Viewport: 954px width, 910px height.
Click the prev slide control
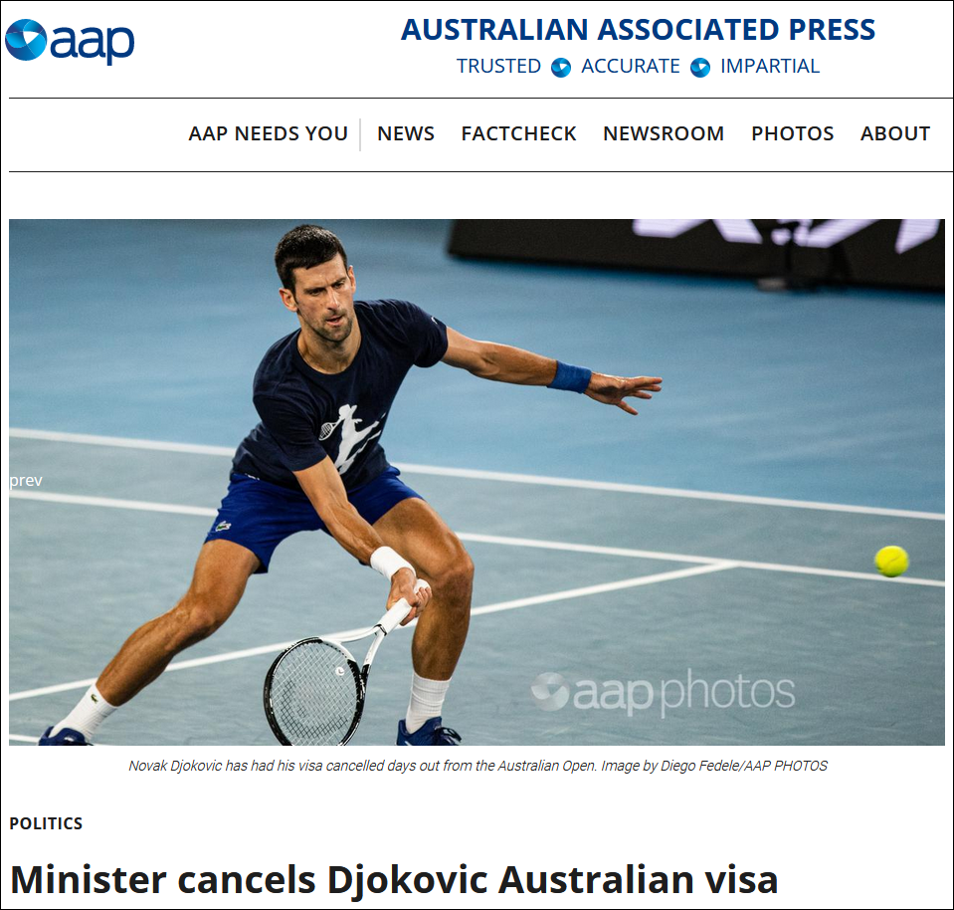(x=26, y=481)
